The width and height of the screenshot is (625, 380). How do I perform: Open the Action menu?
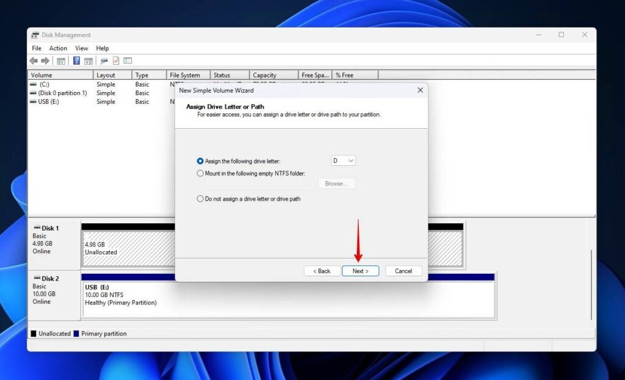coord(58,48)
